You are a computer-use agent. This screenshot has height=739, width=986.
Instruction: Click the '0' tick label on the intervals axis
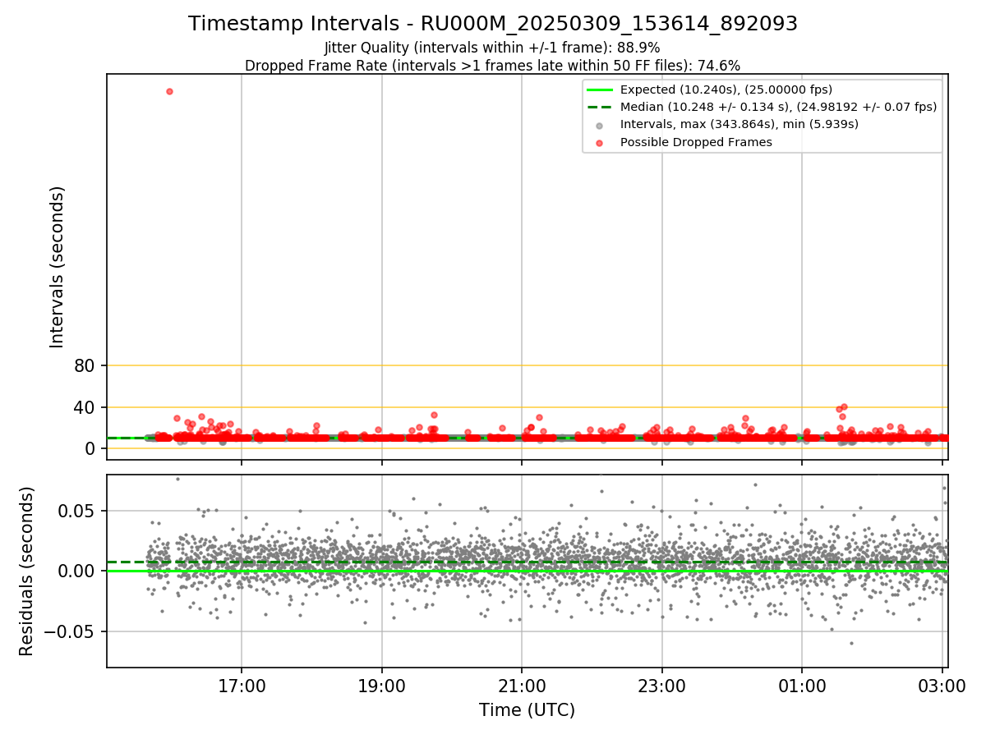(x=90, y=448)
